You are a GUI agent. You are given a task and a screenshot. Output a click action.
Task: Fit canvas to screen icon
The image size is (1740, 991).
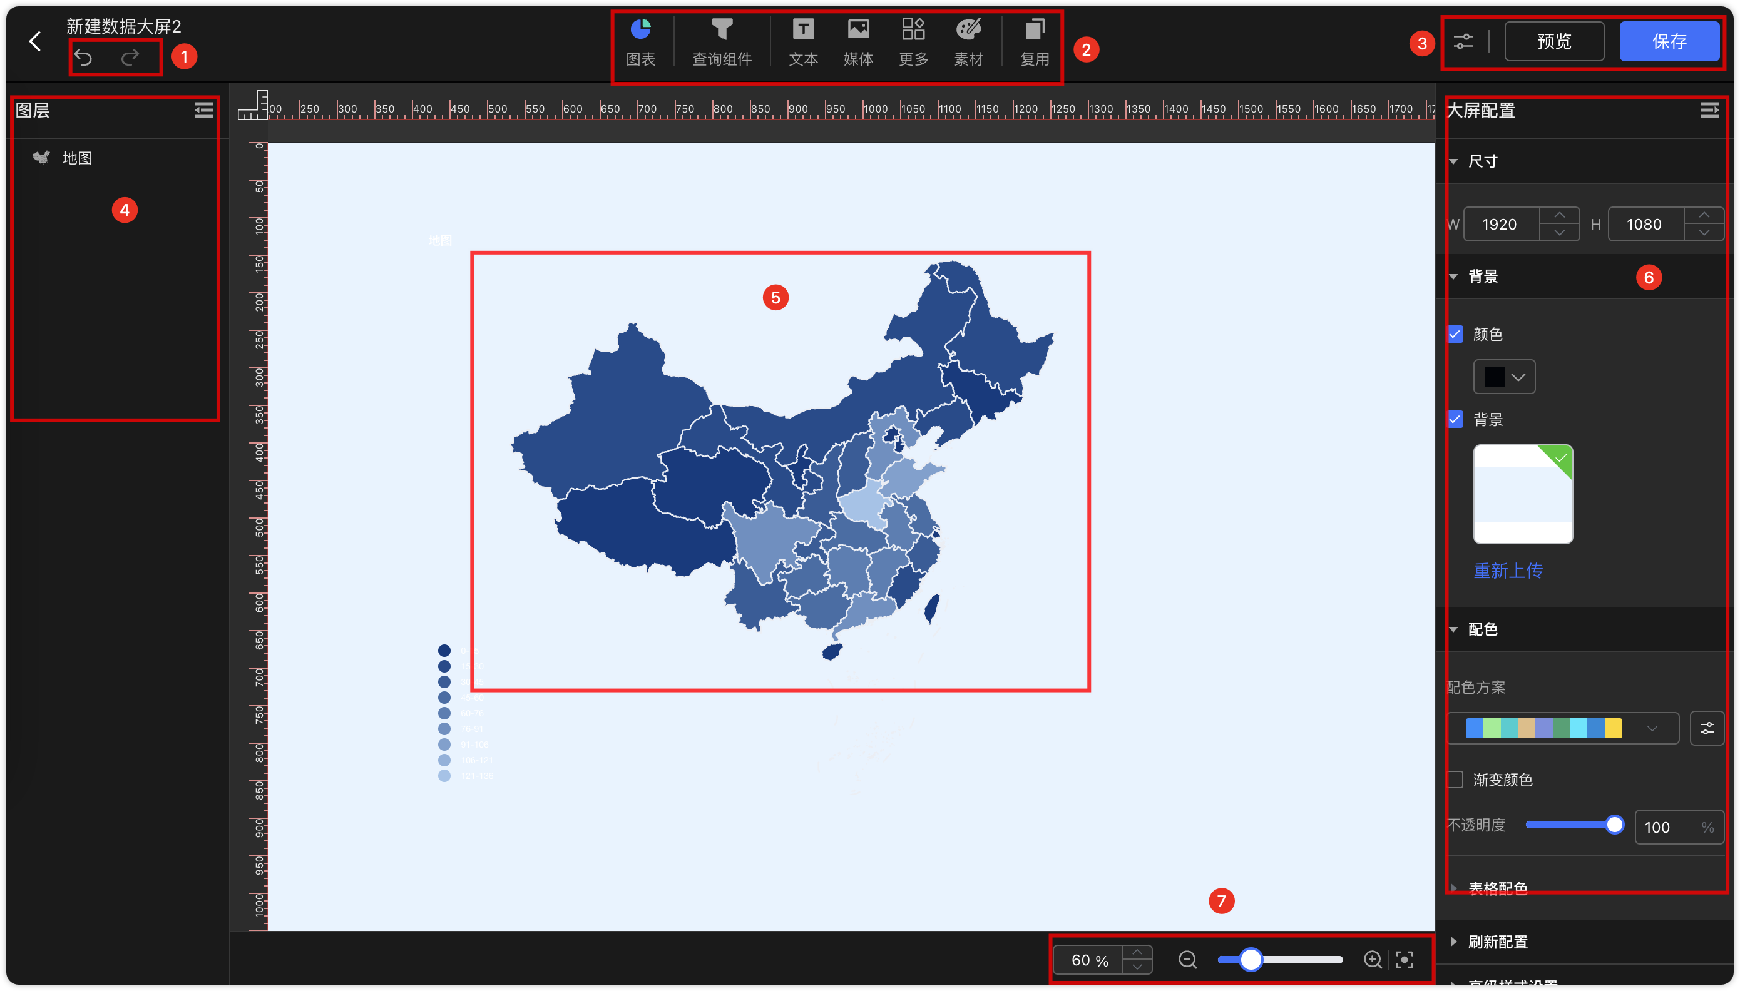tap(1405, 960)
